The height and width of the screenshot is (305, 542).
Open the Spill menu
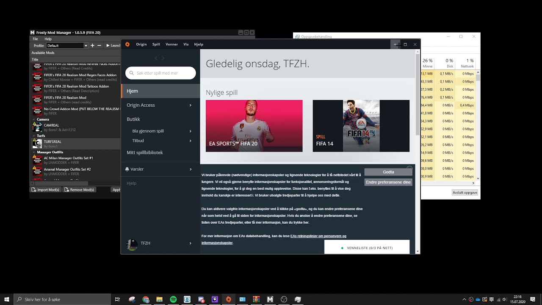[x=156, y=44]
